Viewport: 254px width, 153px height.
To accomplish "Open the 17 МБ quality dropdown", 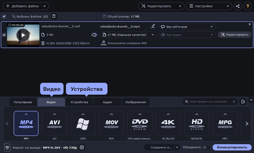I will tap(128, 35).
